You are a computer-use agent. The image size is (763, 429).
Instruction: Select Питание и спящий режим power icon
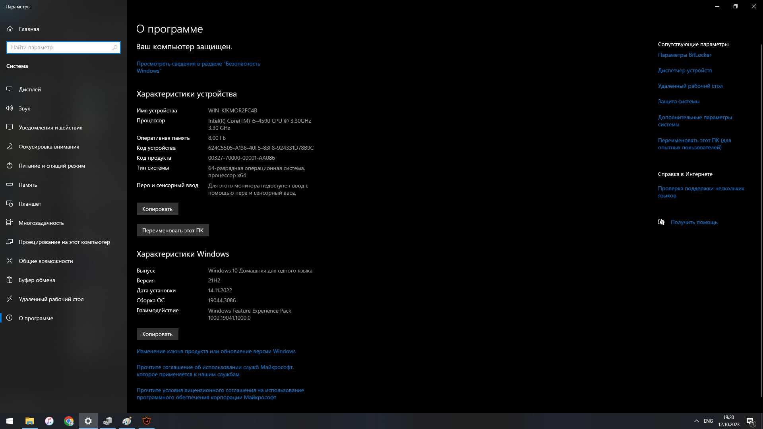(10, 166)
